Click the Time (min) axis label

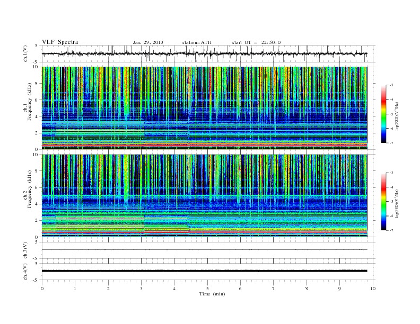[212, 294]
